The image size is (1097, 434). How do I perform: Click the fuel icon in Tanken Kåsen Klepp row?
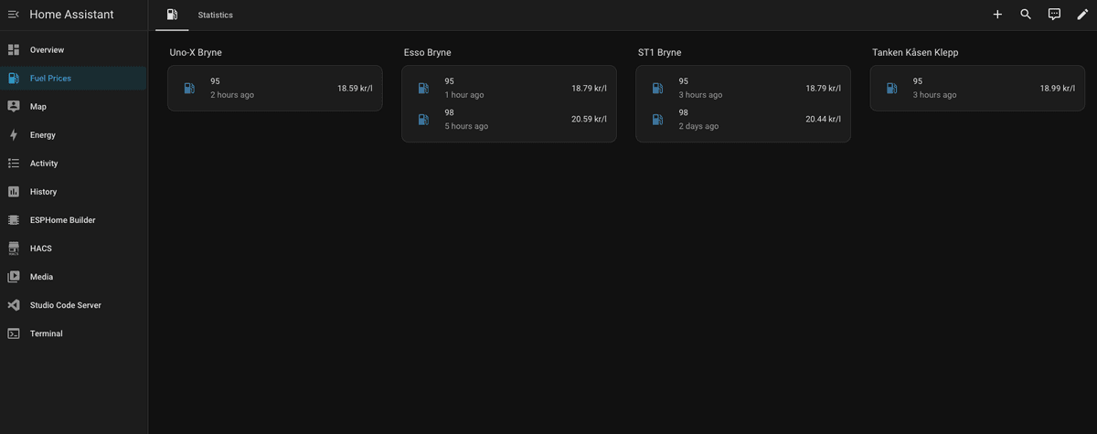[891, 88]
